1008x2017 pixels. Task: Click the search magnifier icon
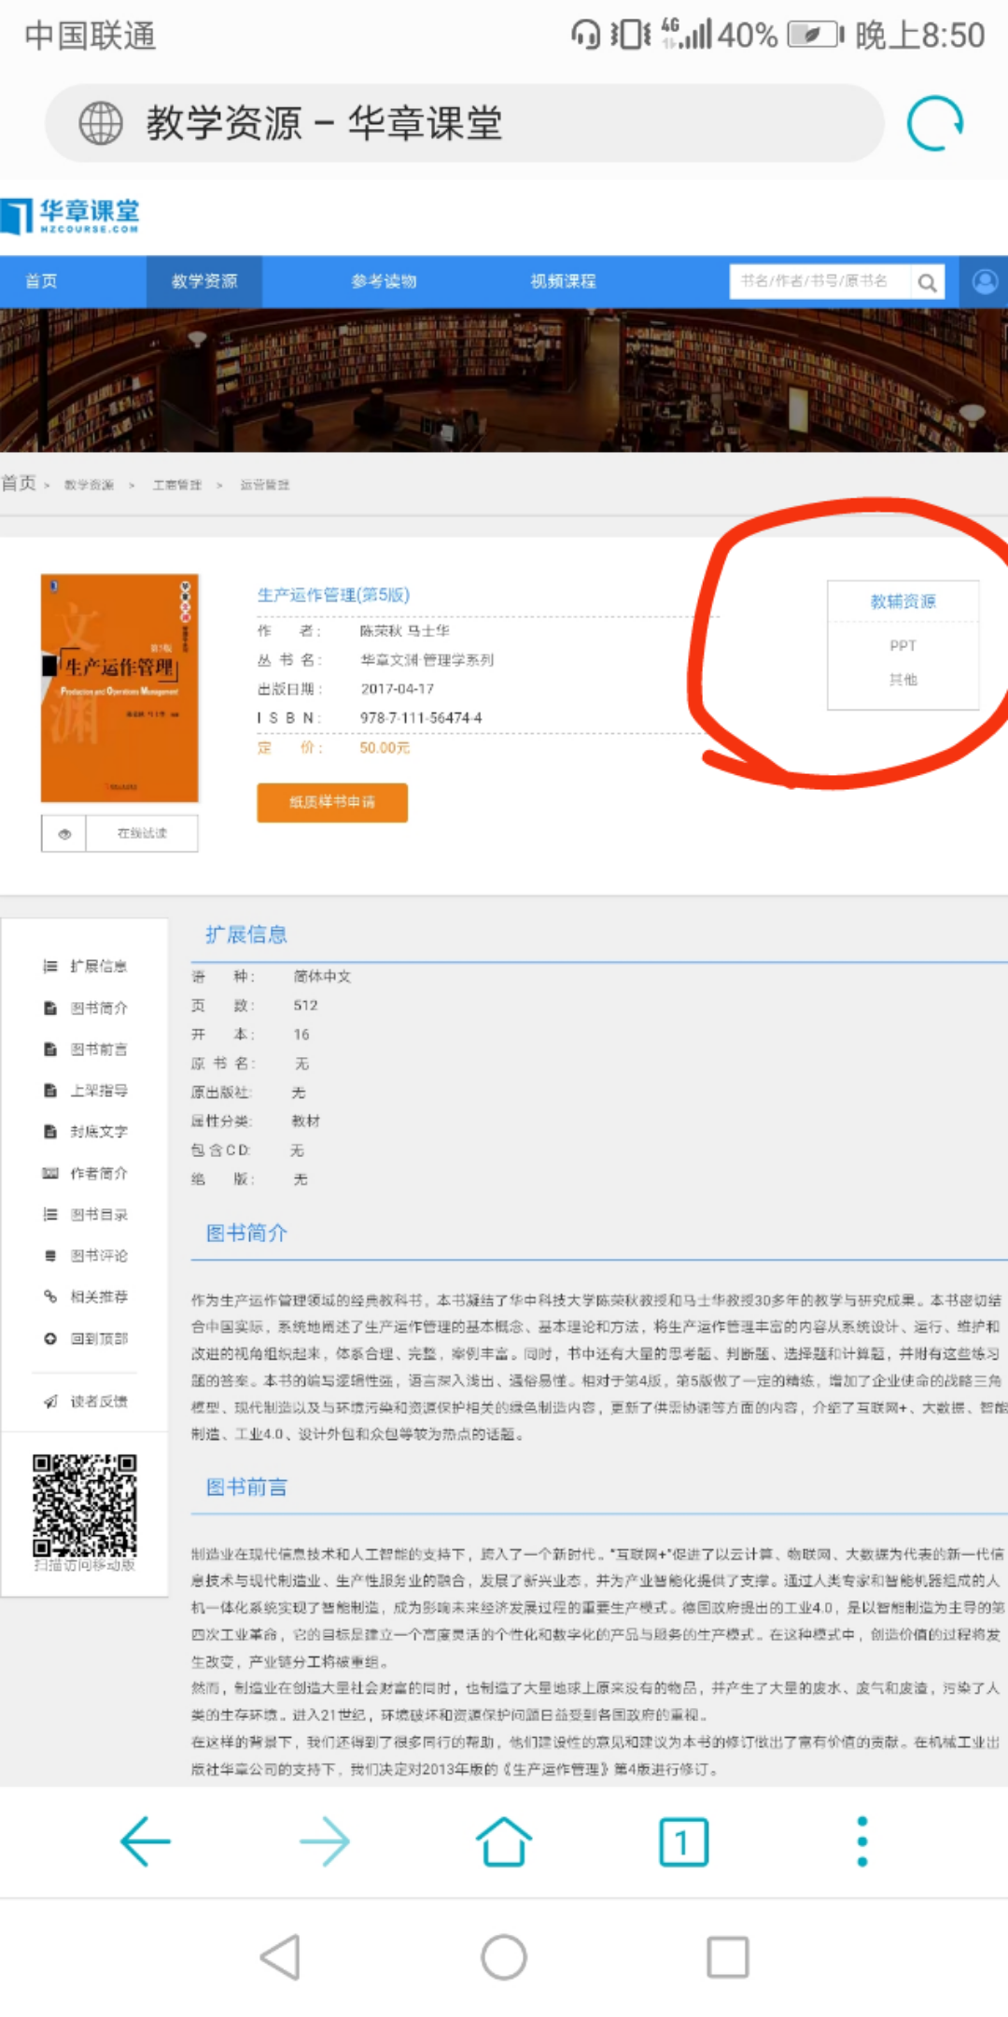point(927,282)
